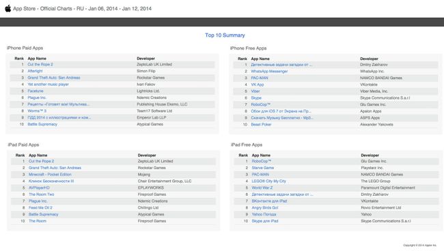This screenshot has height=251, width=444.
Task: Click developer name Paramount Digital Entertainment
Action: pos(388,188)
